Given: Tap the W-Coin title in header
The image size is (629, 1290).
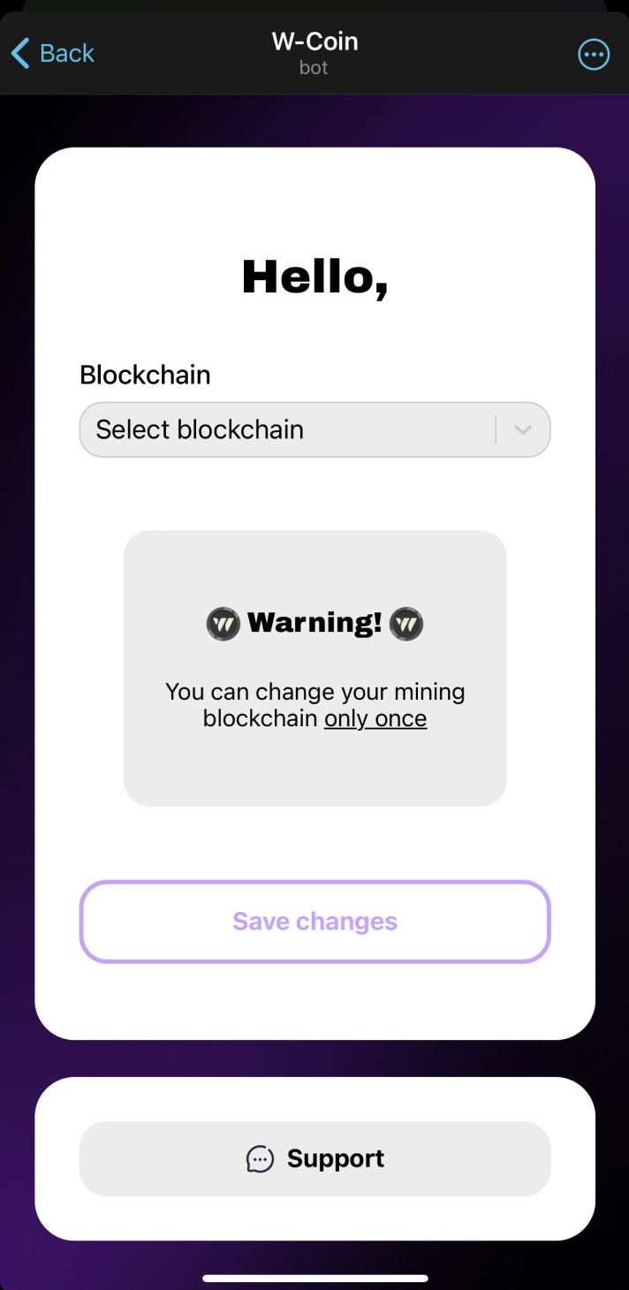Looking at the screenshot, I should tap(314, 41).
